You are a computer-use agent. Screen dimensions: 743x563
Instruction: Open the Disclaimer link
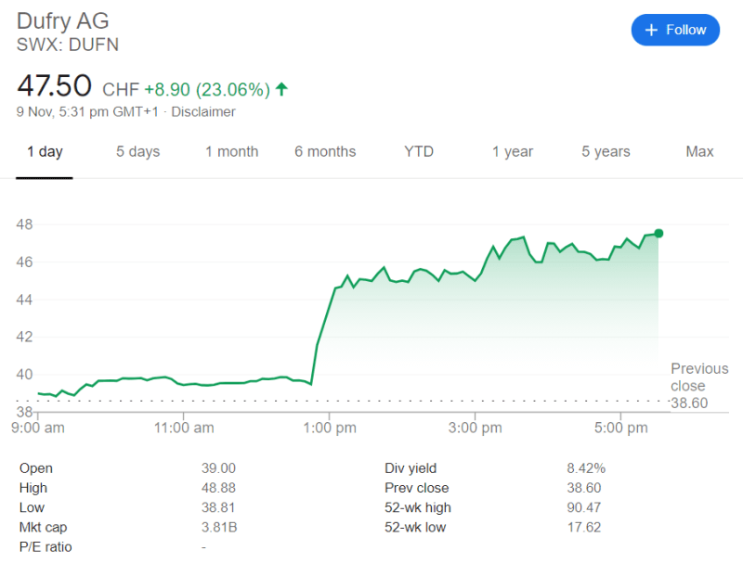click(202, 112)
